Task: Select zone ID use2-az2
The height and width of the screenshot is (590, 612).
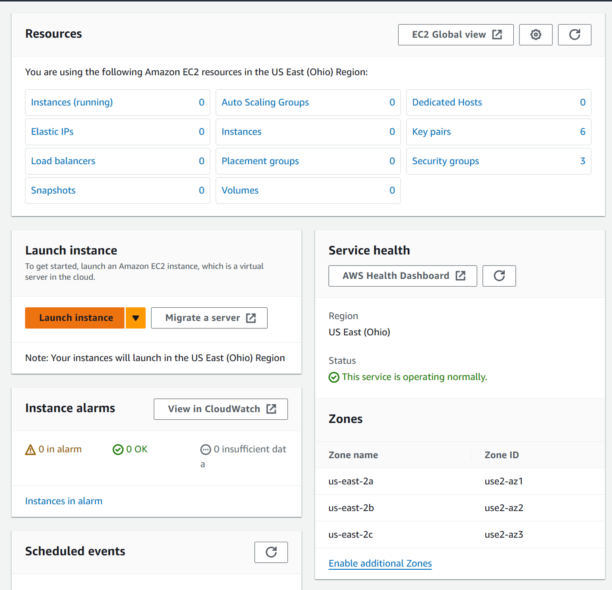Action: (504, 508)
